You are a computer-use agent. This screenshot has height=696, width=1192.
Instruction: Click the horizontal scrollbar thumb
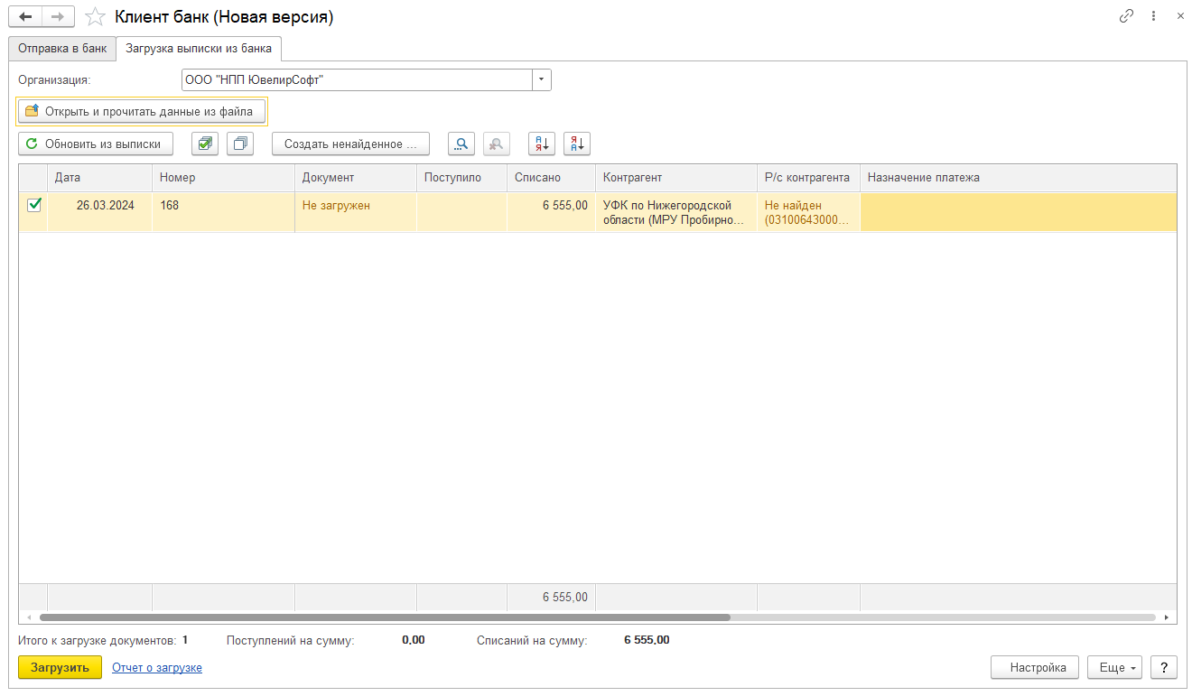(x=383, y=617)
